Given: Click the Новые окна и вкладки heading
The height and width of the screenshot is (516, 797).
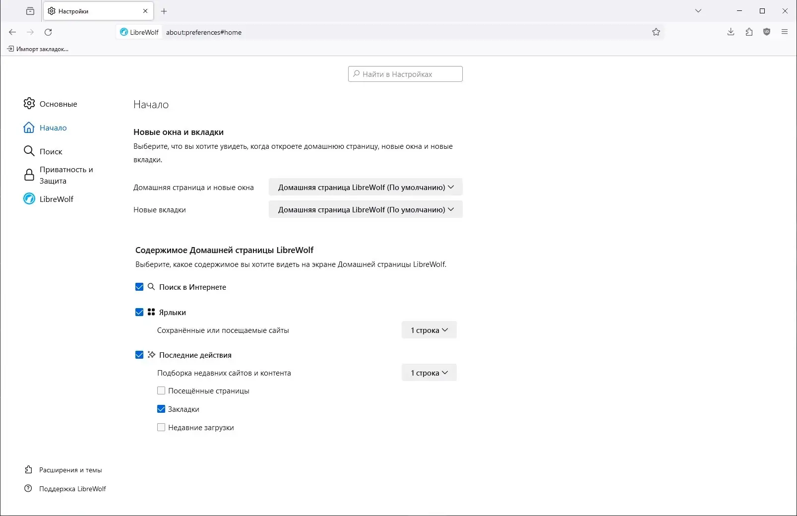Looking at the screenshot, I should point(179,132).
